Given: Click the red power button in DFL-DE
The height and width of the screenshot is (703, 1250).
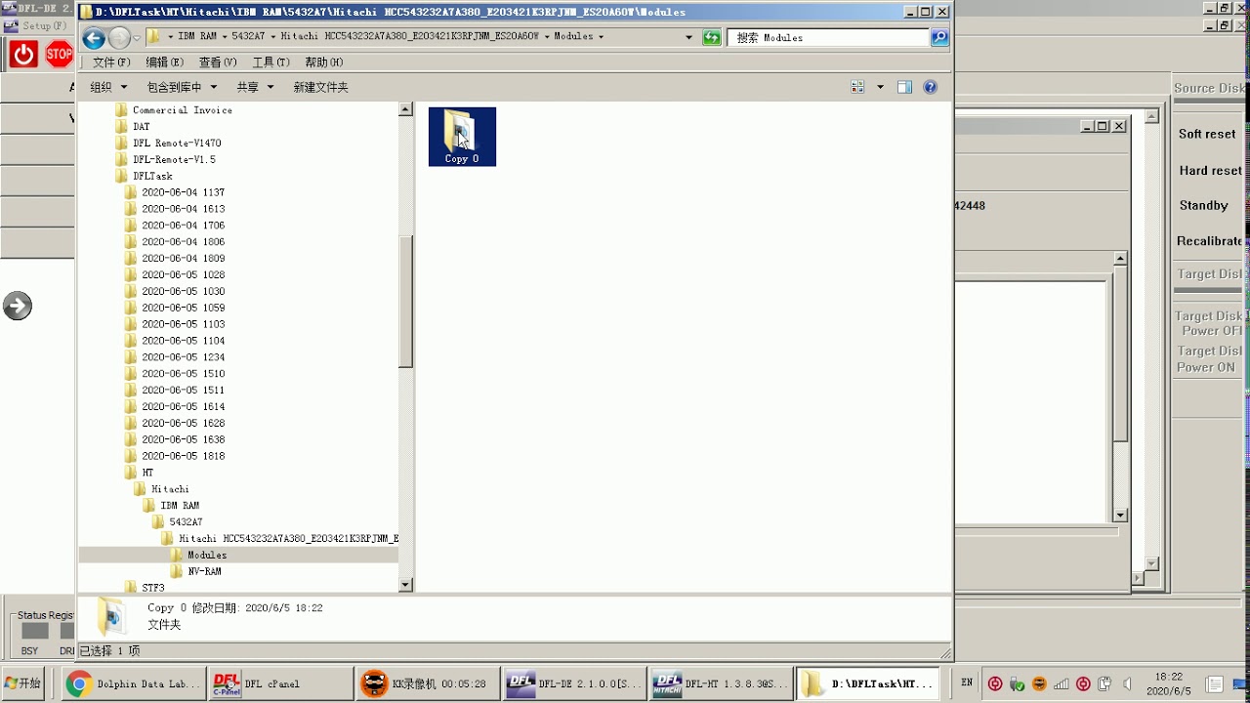Looking at the screenshot, I should pyautogui.click(x=23, y=54).
